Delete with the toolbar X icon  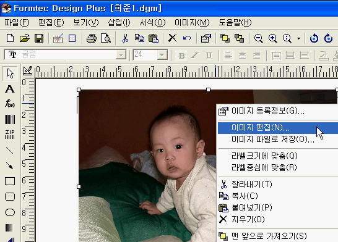pos(172,38)
